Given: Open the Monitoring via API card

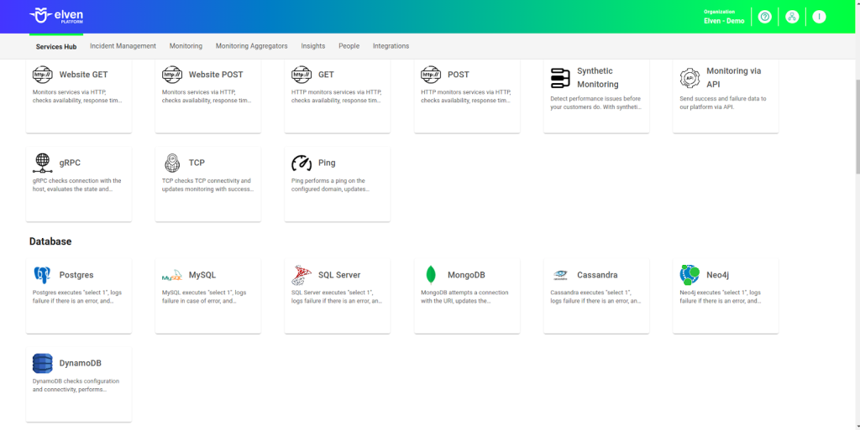Looking at the screenshot, I should pos(725,96).
